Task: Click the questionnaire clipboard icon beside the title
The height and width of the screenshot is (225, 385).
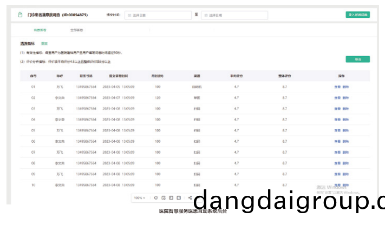Action: pos(21,15)
